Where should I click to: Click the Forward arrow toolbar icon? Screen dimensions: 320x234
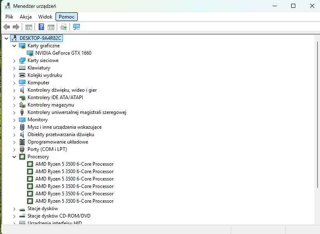[16, 27]
